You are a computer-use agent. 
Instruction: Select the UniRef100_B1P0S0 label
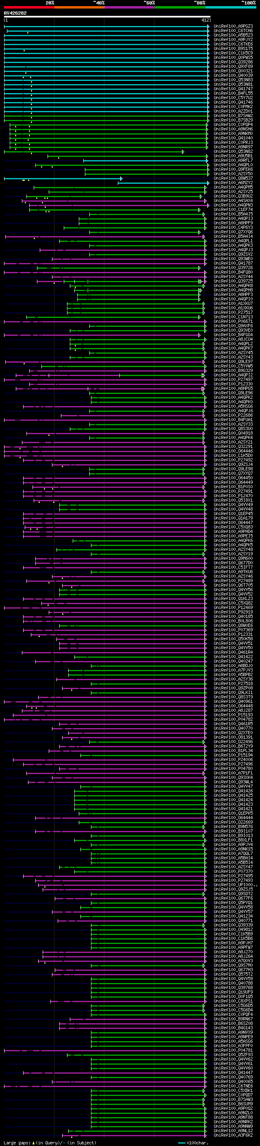[233, 487]
